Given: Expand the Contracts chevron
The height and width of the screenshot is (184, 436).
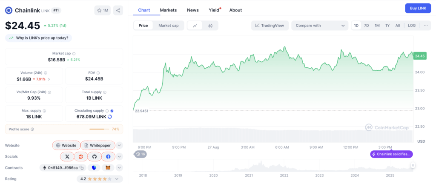Looking at the screenshot, I should pyautogui.click(x=119, y=167).
